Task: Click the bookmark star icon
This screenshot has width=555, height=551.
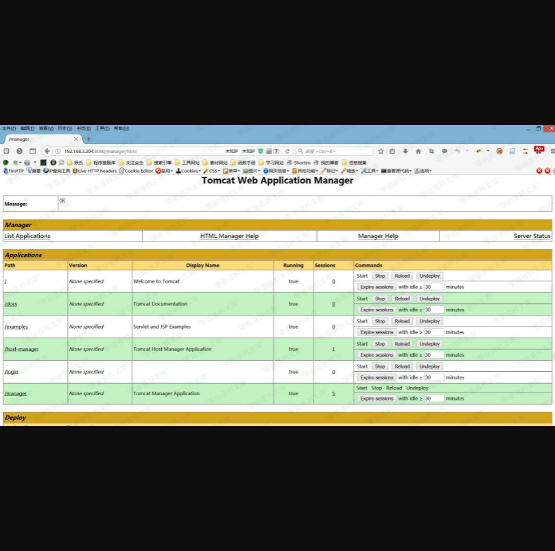Action: (x=381, y=151)
